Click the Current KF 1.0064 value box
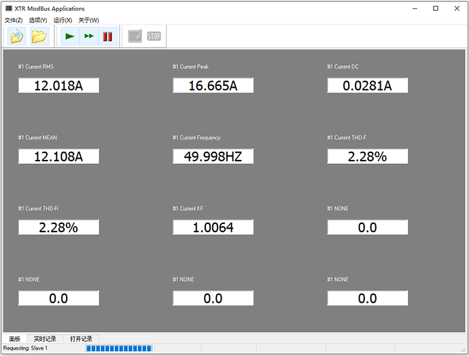Viewport: 469px width, 356px height. pos(213,227)
